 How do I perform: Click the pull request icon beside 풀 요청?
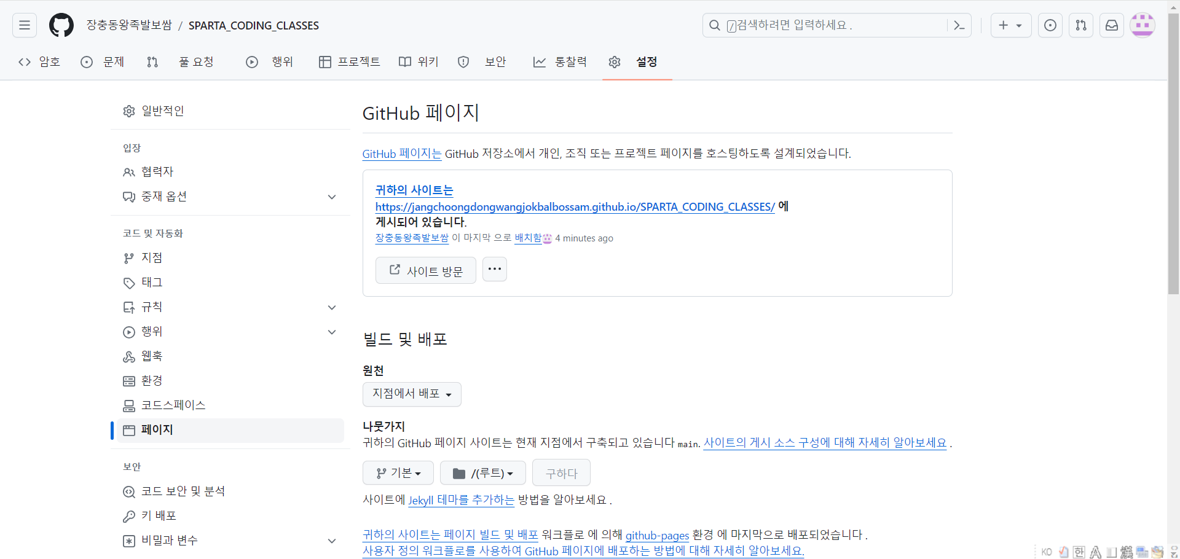(152, 62)
